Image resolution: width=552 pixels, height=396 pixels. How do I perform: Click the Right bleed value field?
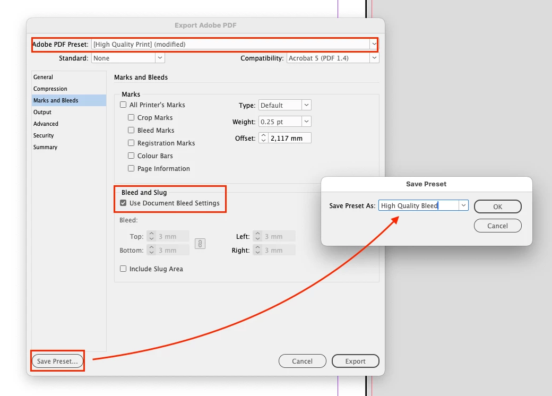pyautogui.click(x=279, y=250)
